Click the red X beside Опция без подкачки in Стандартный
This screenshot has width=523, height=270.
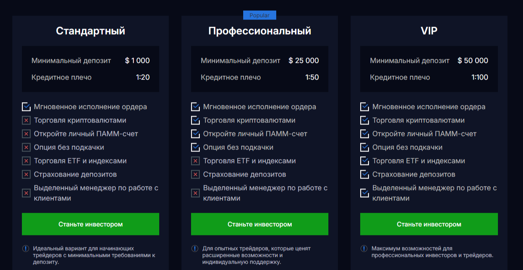[26, 148]
